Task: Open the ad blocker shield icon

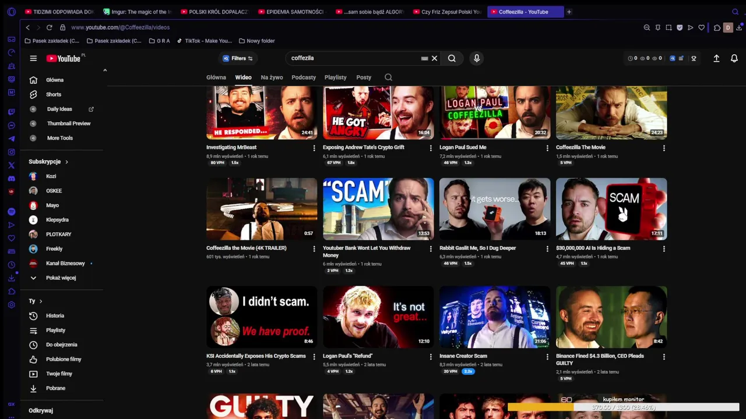Action: (680, 27)
